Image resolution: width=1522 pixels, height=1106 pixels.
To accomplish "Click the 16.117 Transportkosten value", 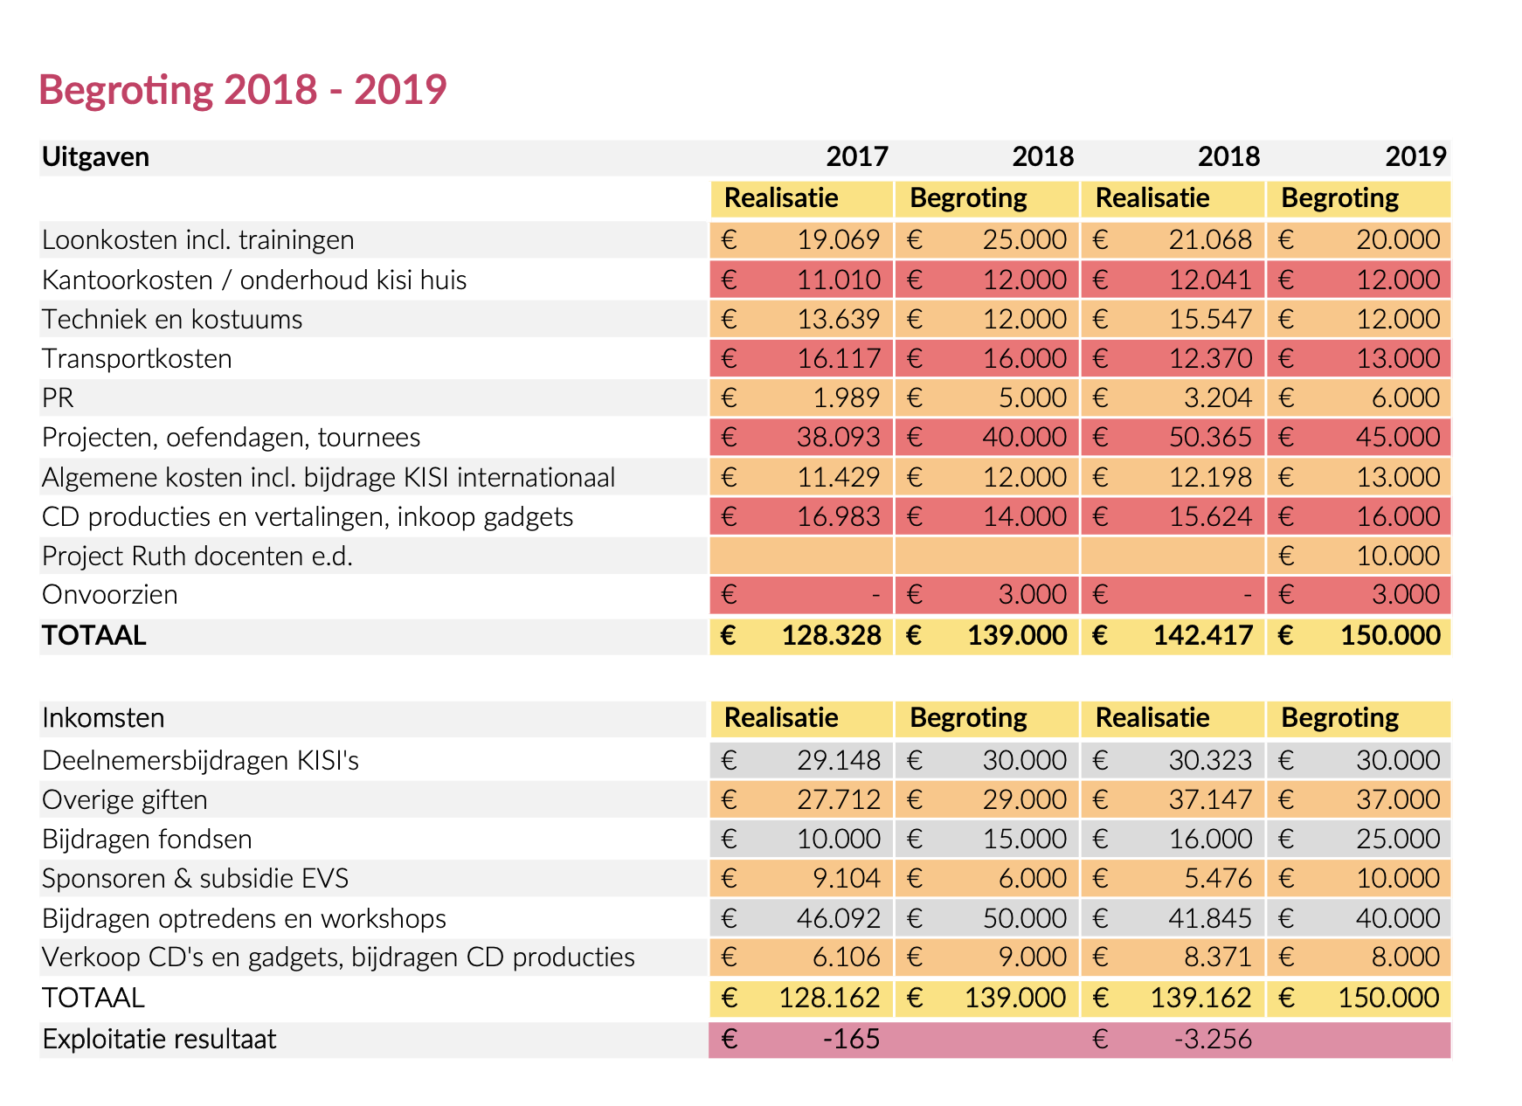I will click(x=839, y=359).
